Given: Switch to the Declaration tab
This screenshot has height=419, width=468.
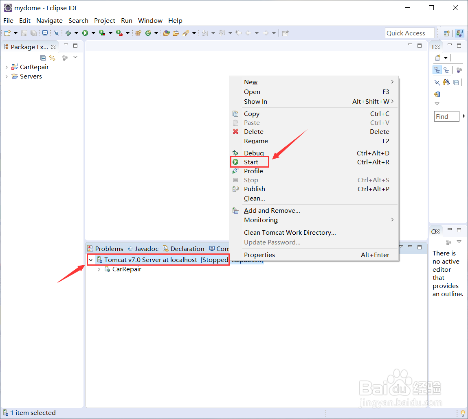Looking at the screenshot, I should [184, 249].
